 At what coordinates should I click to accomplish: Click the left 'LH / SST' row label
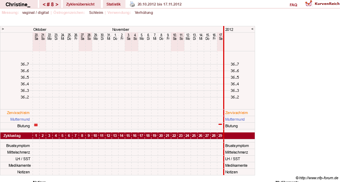coord(23,159)
